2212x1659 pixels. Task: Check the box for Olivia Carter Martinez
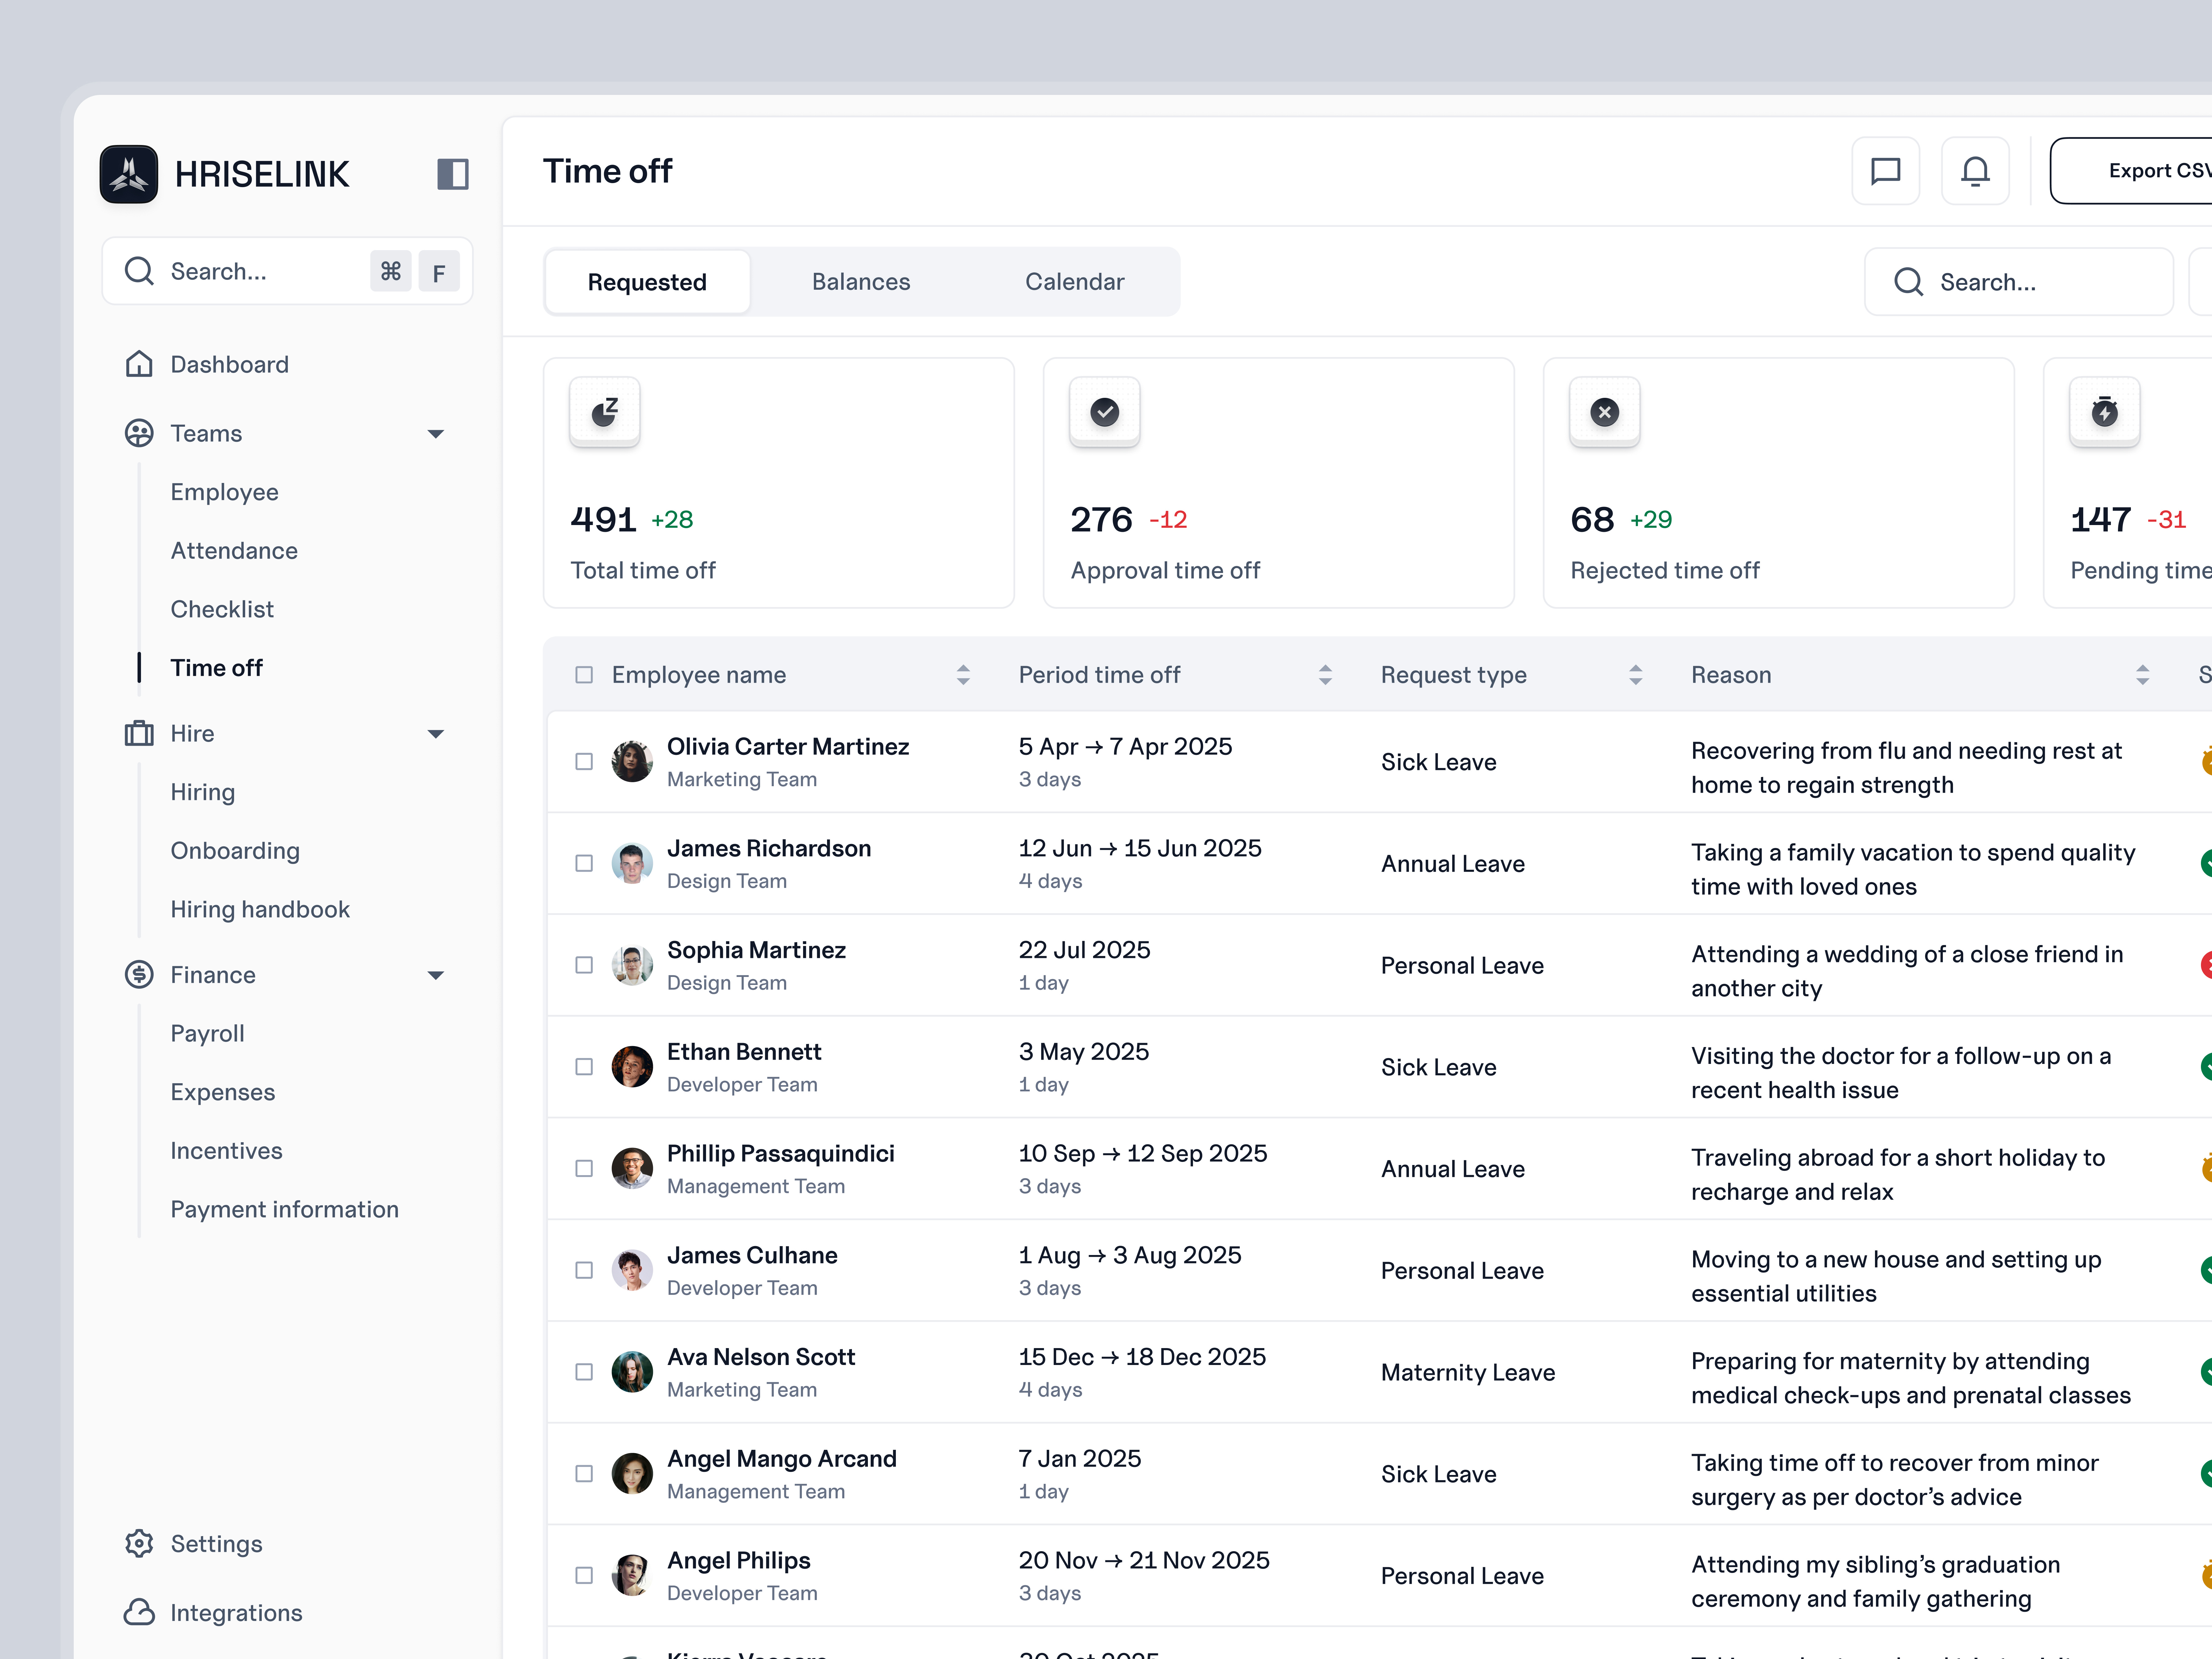click(584, 762)
